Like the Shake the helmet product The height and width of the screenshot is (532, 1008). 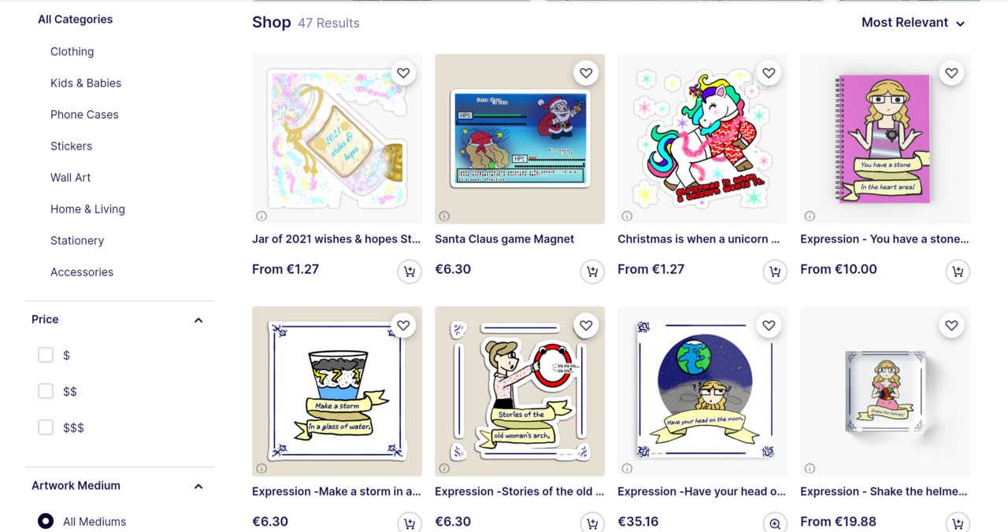(x=951, y=326)
